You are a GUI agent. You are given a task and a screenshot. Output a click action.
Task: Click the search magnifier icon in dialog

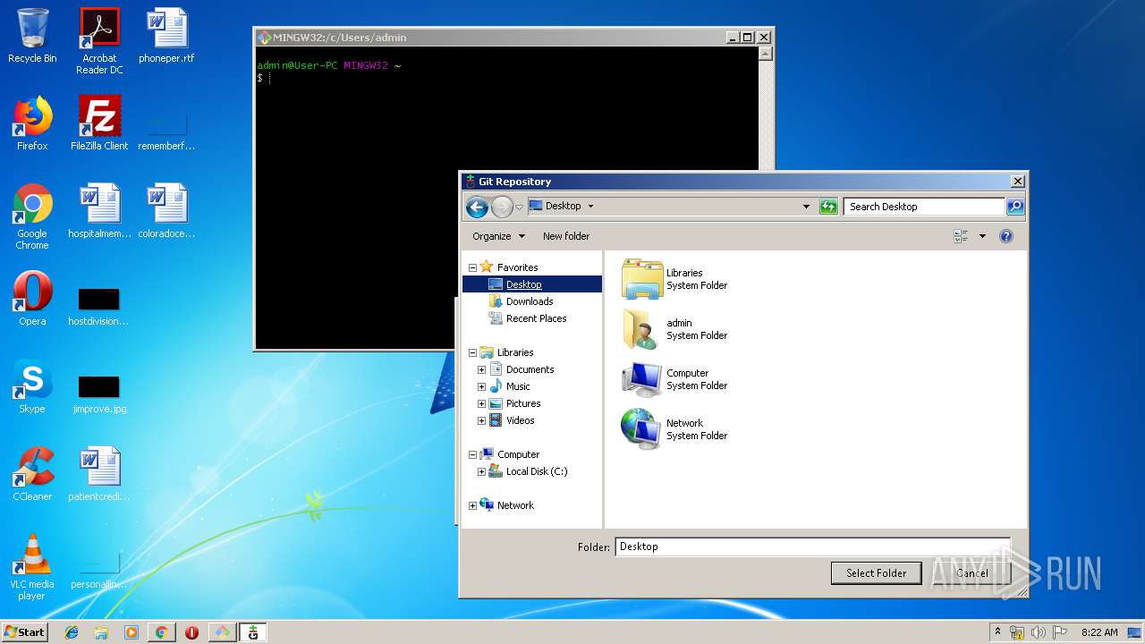pos(1015,207)
